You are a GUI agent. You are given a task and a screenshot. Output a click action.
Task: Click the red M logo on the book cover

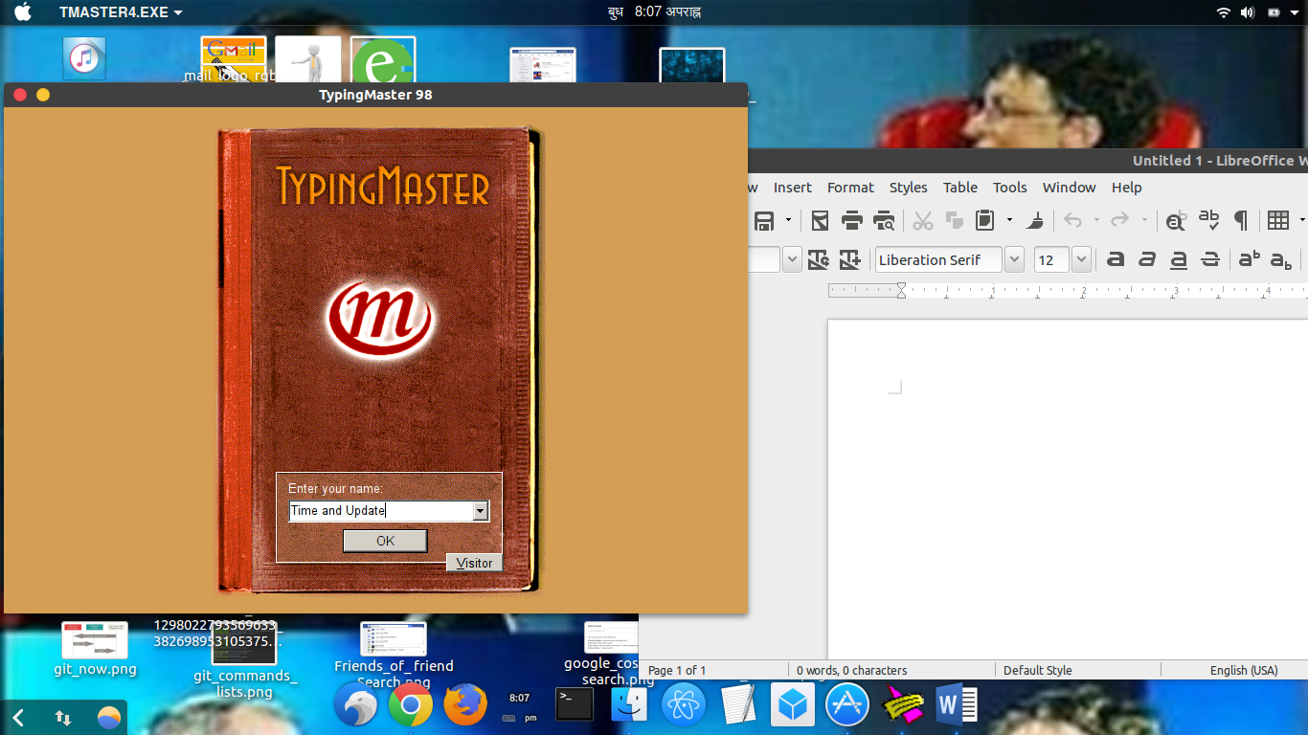[378, 318]
